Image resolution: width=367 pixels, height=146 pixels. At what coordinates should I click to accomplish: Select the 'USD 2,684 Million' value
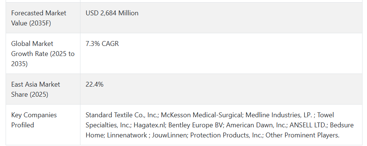pyautogui.click(x=112, y=13)
